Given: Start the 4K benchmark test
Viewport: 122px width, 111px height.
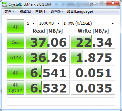Looking at the screenshot, I should (16, 72).
